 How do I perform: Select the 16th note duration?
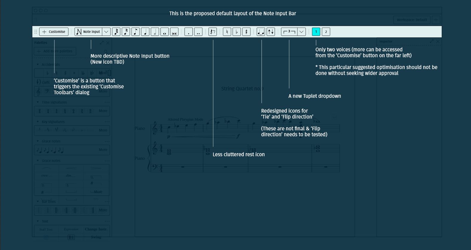click(x=126, y=32)
